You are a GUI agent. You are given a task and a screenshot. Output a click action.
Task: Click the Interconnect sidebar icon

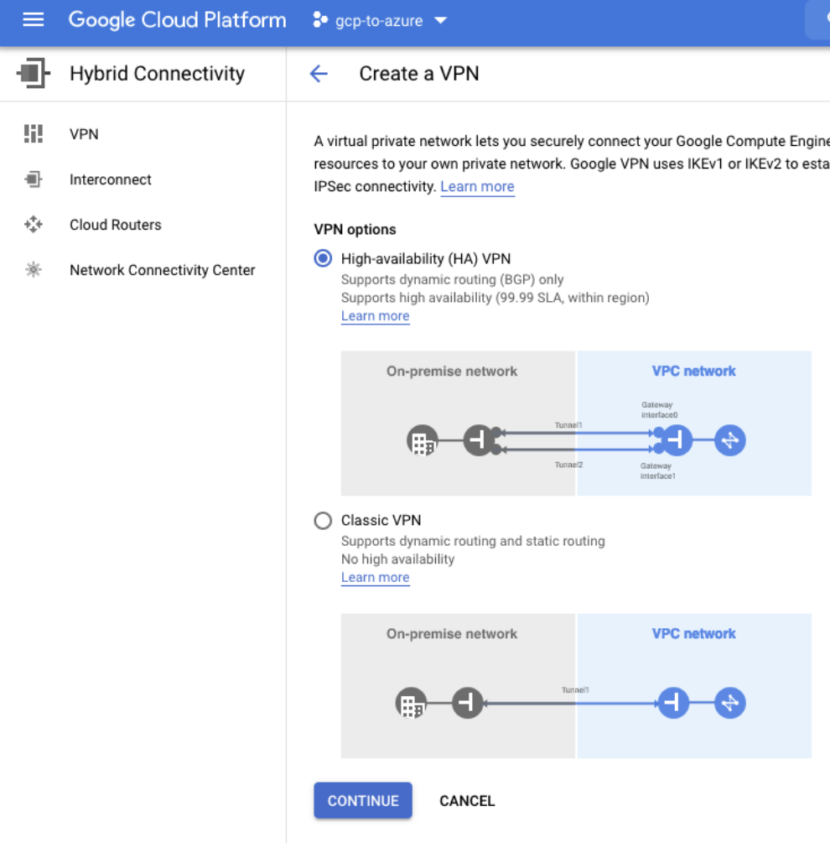pyautogui.click(x=34, y=179)
